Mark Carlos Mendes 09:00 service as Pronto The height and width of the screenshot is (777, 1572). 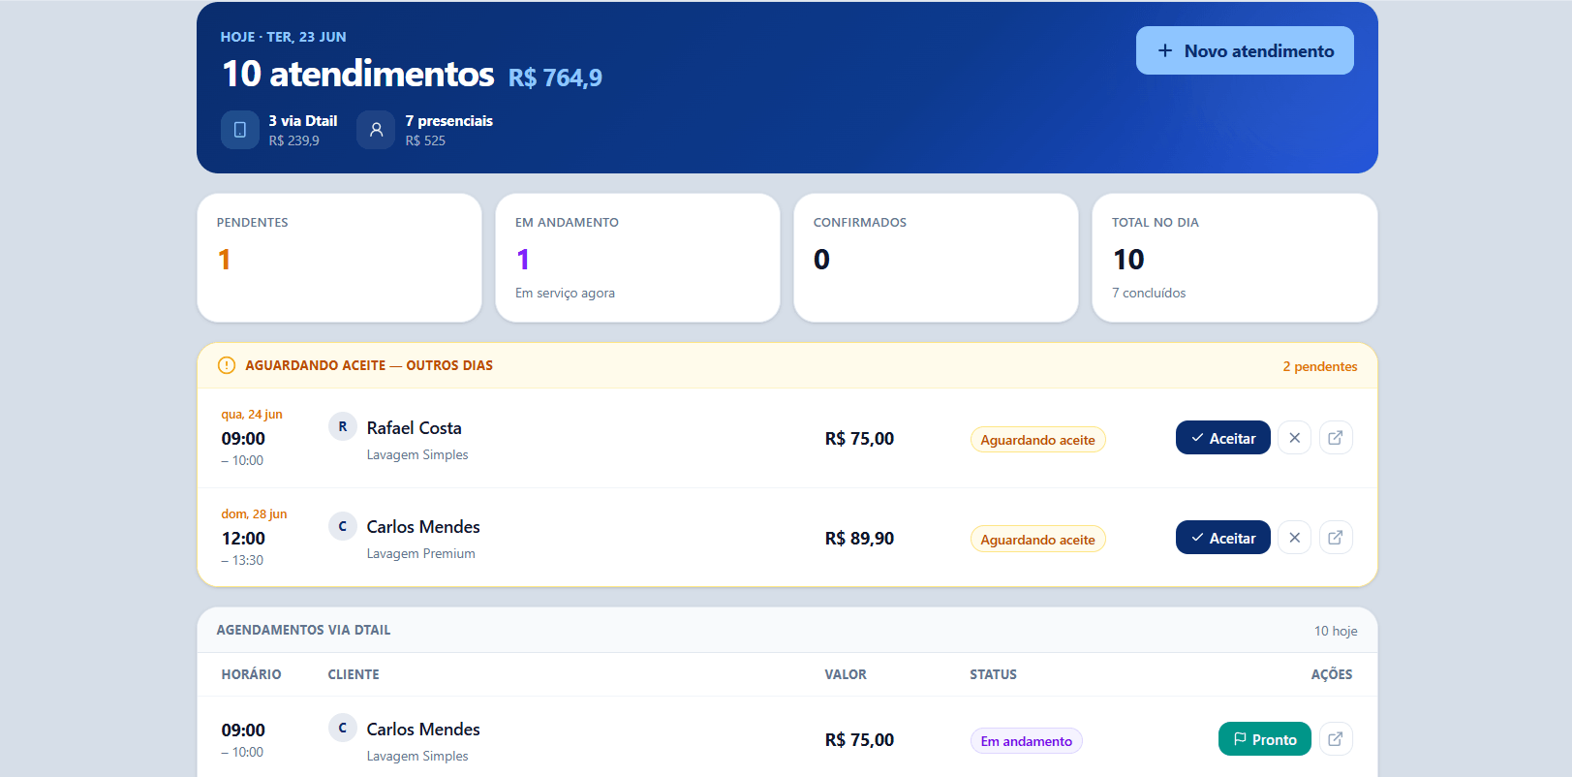(x=1264, y=739)
